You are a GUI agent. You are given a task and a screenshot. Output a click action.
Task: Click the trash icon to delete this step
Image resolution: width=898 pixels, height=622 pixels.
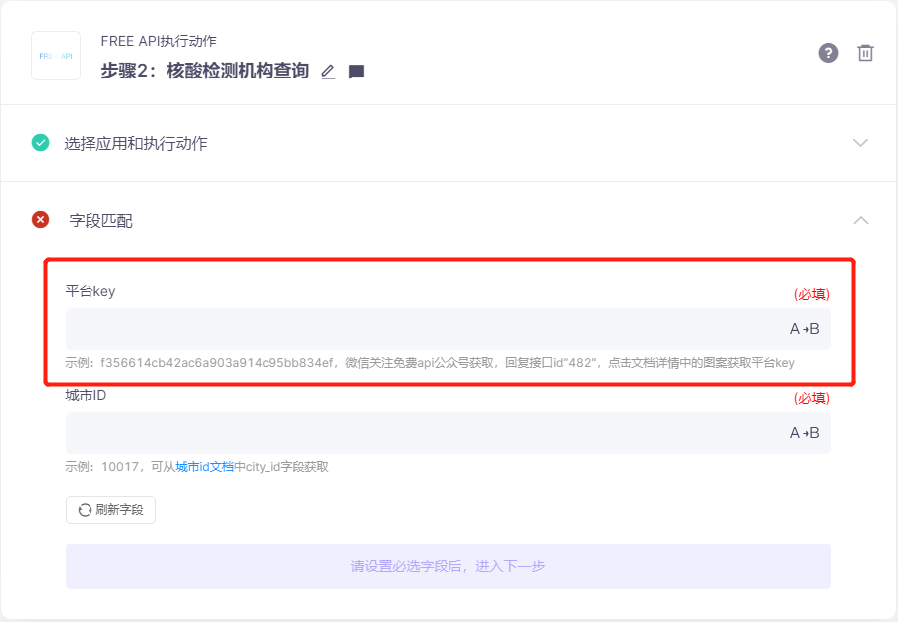(x=865, y=53)
